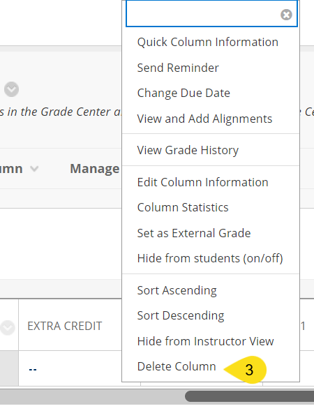314x420 pixels.
Task: Choose Send Reminder from the menu
Action: (178, 68)
